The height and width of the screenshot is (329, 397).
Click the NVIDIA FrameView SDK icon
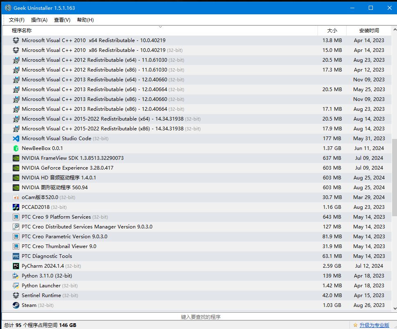[x=16, y=158]
